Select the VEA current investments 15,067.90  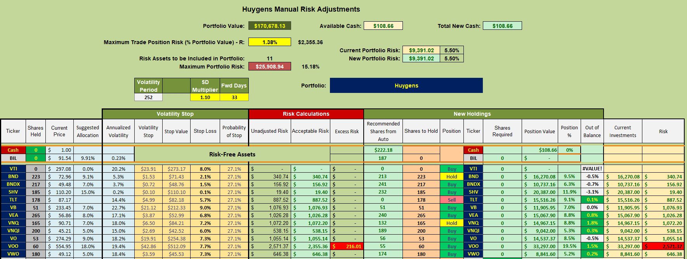(623, 215)
